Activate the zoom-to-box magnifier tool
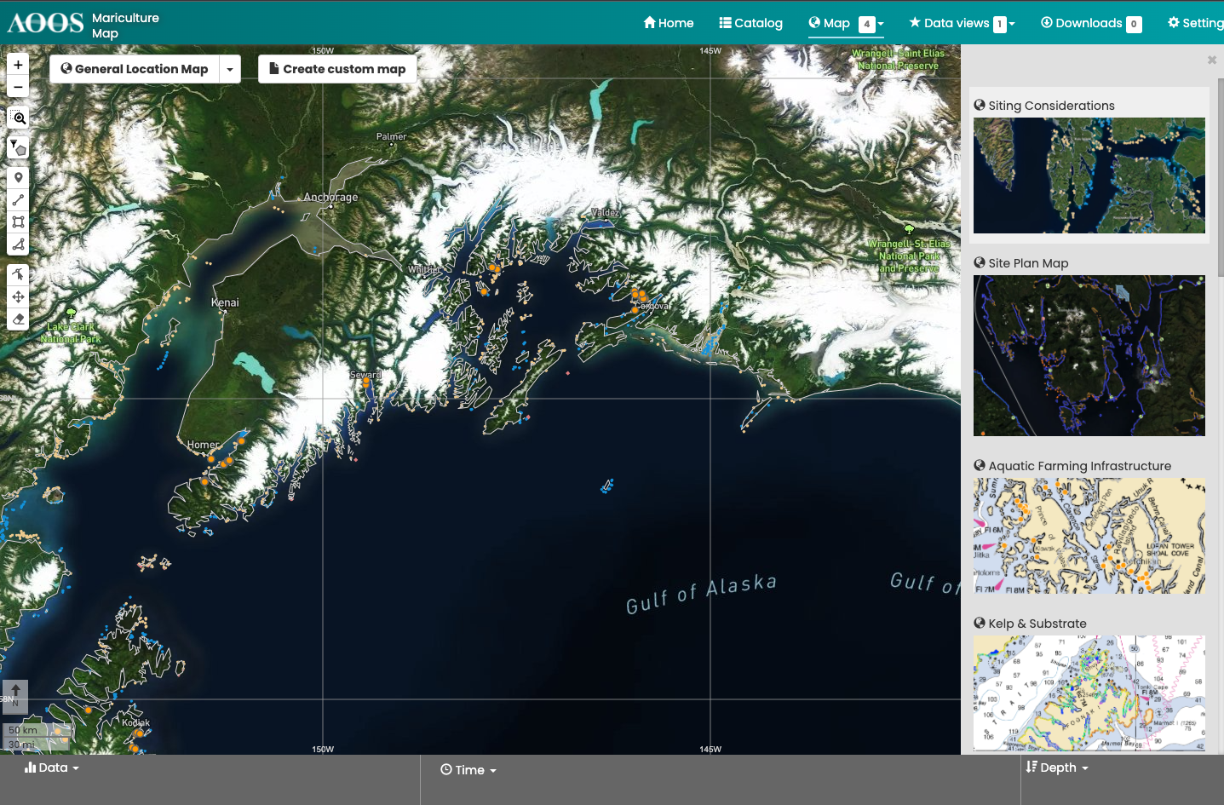 click(x=18, y=118)
